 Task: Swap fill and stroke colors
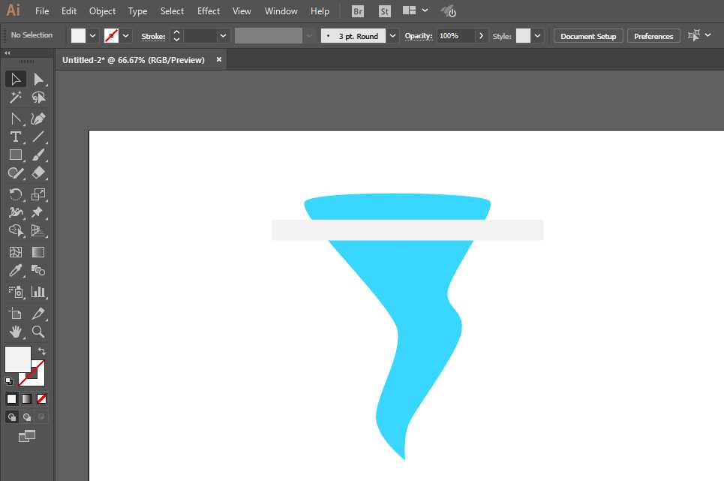[x=42, y=351]
